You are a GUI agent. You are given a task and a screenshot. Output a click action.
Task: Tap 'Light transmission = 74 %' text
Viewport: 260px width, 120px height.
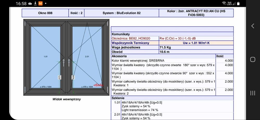coord(140,110)
